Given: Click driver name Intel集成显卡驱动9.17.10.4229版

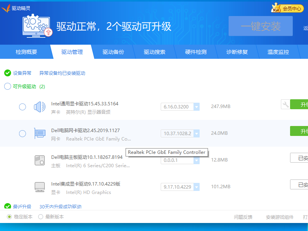Looking at the screenshot, I should (x=86, y=184).
